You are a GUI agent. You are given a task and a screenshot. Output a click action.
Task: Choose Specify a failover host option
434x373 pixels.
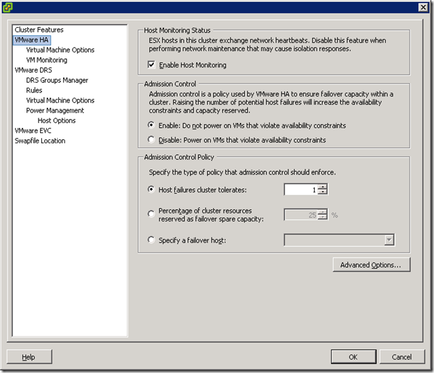[151, 240]
